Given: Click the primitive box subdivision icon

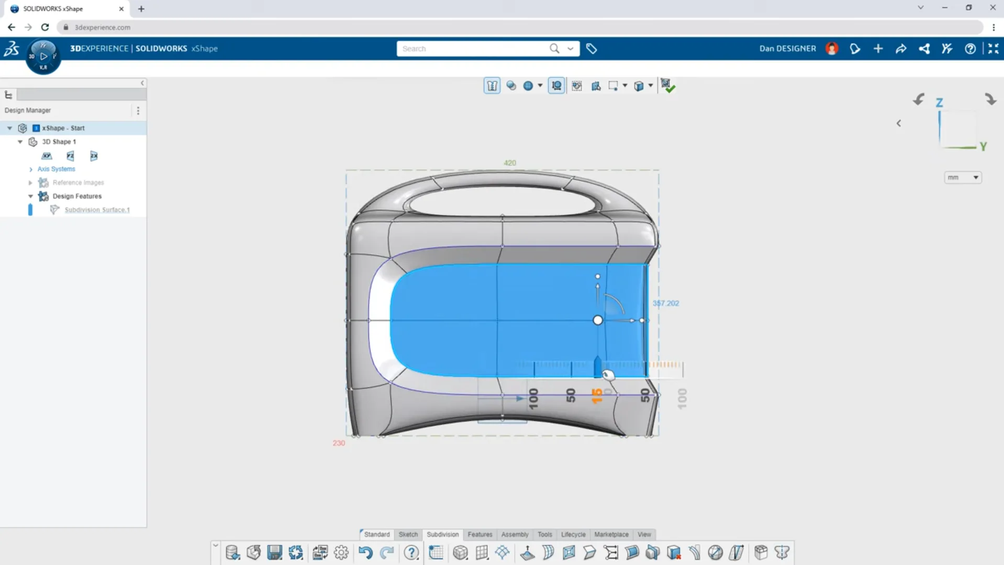Looking at the screenshot, I should click(x=460, y=552).
